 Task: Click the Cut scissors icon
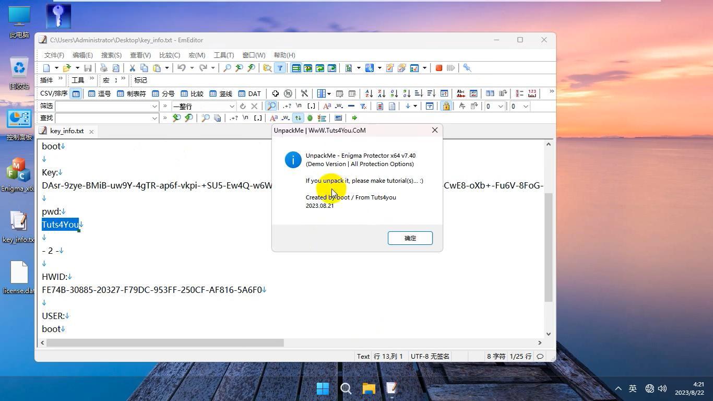[132, 68]
